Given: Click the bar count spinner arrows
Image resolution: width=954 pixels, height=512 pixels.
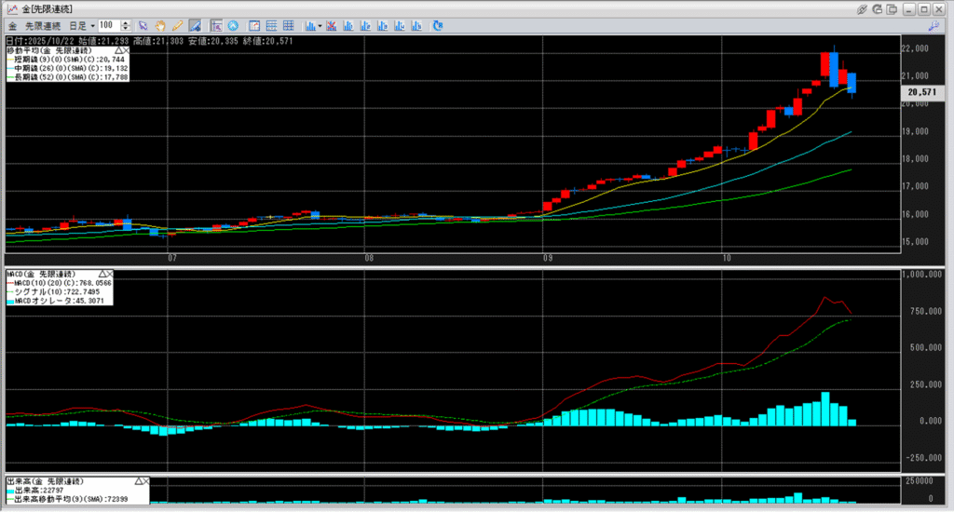Looking at the screenshot, I should pyautogui.click(x=125, y=25).
